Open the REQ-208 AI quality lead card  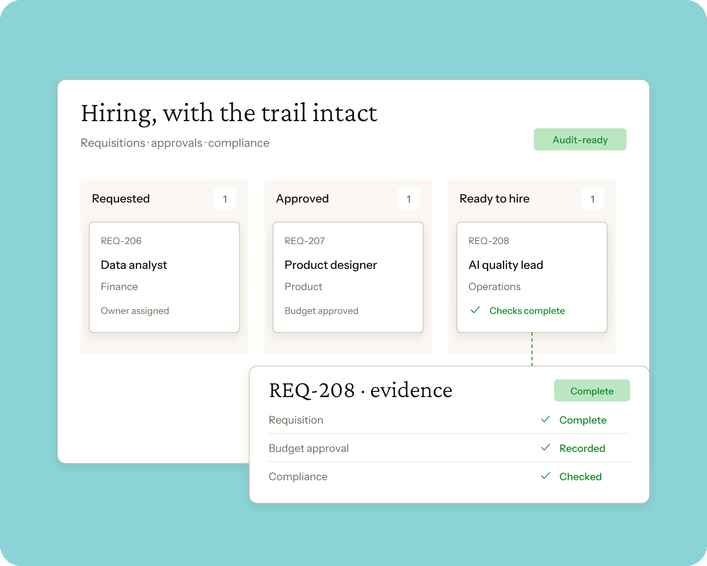(532, 277)
